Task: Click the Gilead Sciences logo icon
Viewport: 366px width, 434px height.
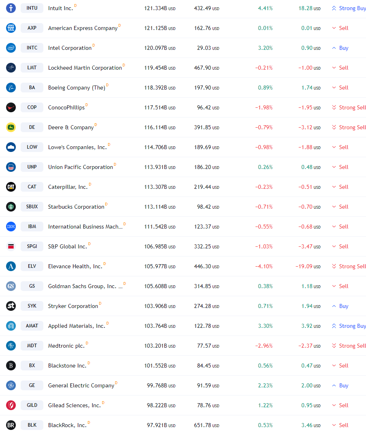Action: pos(11,405)
